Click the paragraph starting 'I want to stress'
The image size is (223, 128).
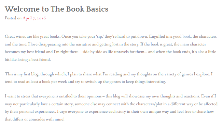111,108
